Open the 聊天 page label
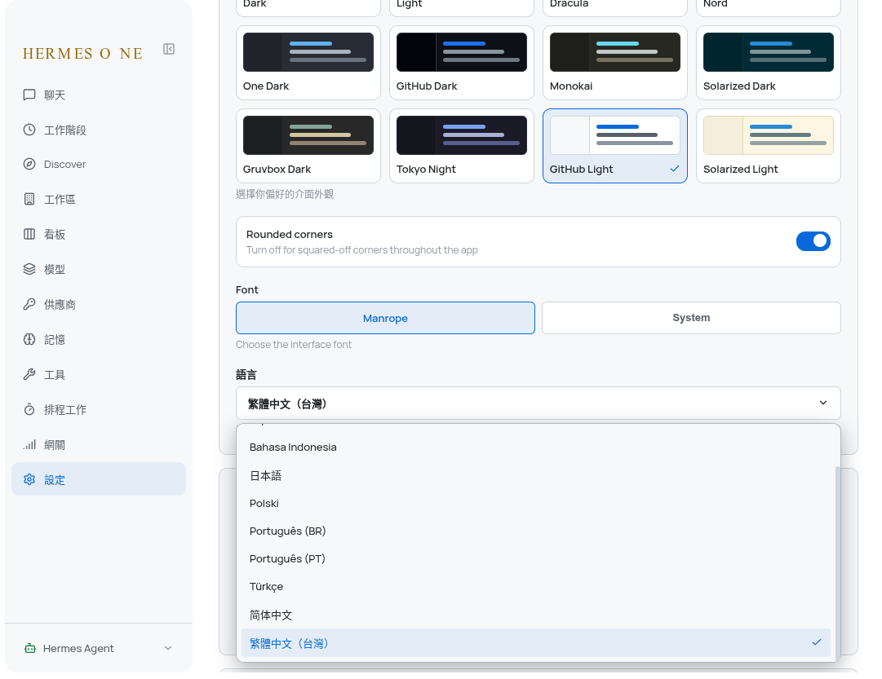Image resolution: width=882 pixels, height=679 pixels. (x=55, y=95)
